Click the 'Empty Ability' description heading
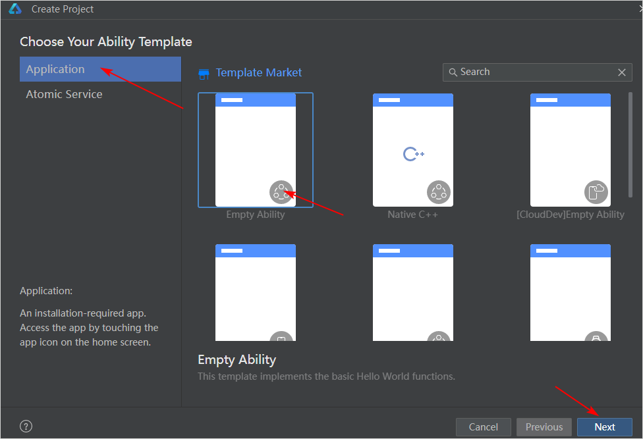This screenshot has width=643, height=439. coord(237,359)
